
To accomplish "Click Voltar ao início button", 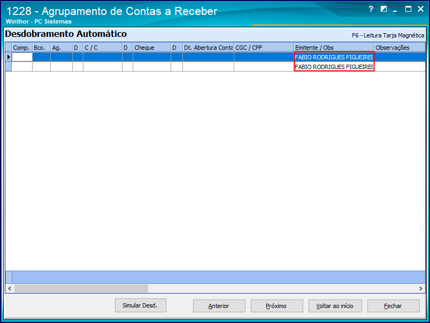I will point(335,306).
